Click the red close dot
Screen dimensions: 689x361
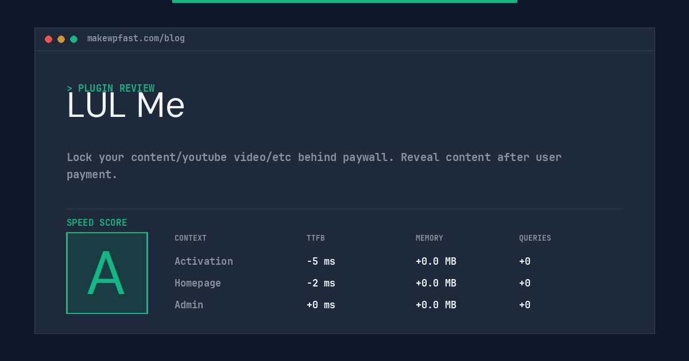(x=48, y=39)
